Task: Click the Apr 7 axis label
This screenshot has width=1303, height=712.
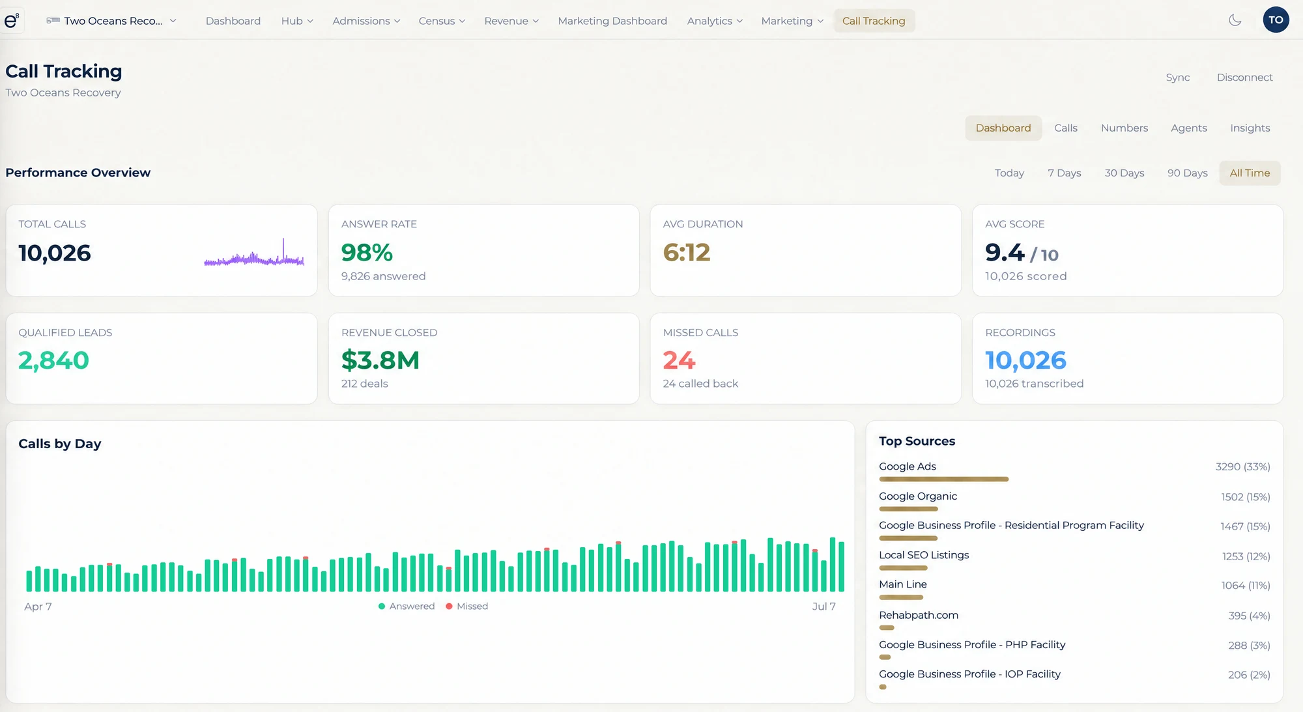Action: (x=38, y=606)
